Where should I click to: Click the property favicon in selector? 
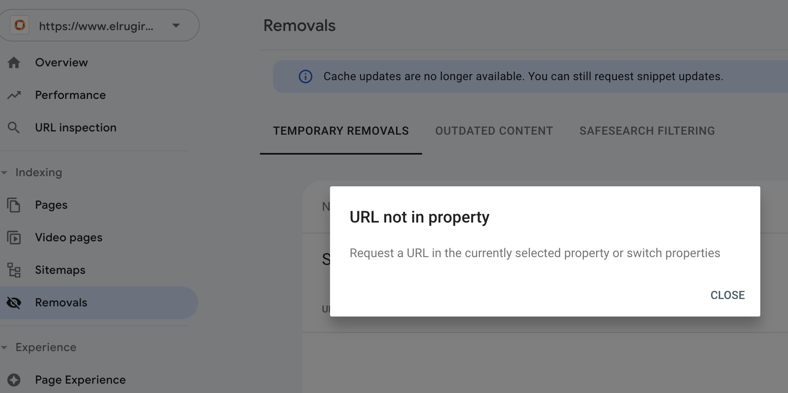click(20, 25)
